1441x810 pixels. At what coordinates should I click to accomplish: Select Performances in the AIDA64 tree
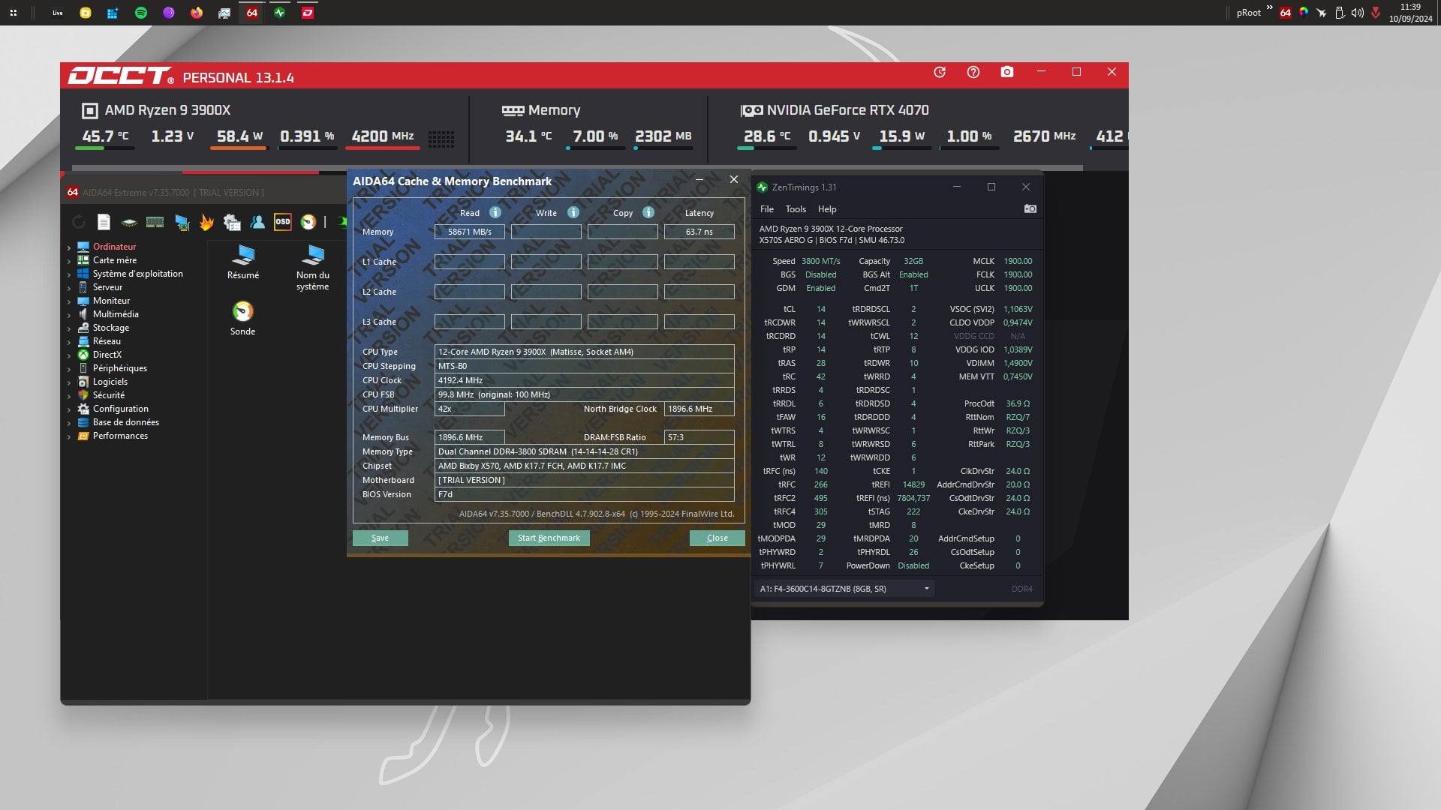[x=121, y=436]
